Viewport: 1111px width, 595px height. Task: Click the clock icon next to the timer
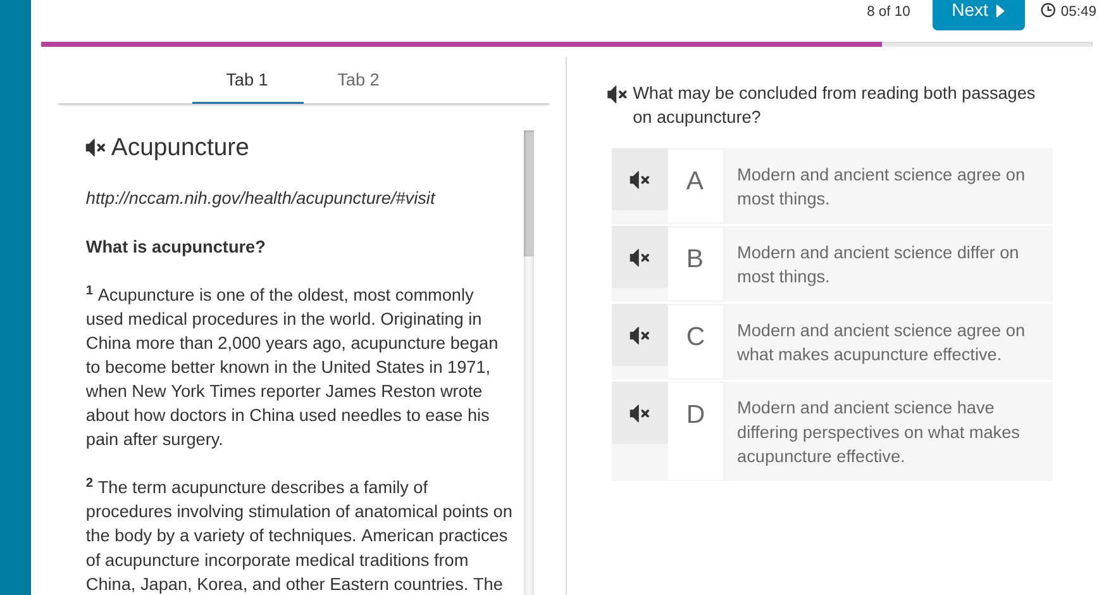(1050, 10)
